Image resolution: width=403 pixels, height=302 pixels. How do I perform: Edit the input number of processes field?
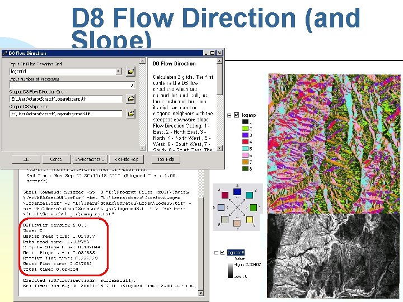pyautogui.click(x=72, y=85)
